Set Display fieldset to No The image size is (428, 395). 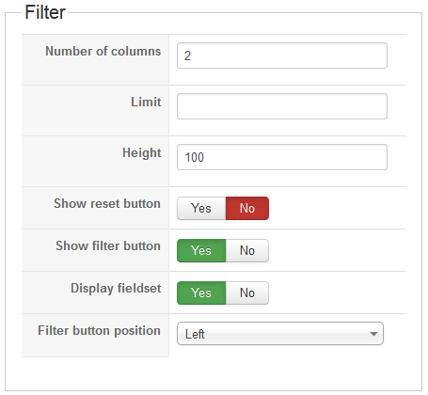tap(247, 292)
